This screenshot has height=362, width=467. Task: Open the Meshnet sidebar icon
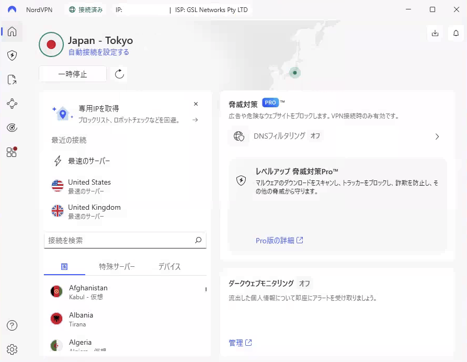pyautogui.click(x=12, y=104)
